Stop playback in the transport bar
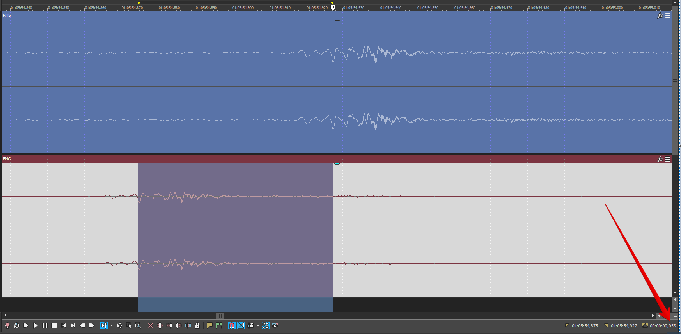The height and width of the screenshot is (334, 681). [54, 325]
